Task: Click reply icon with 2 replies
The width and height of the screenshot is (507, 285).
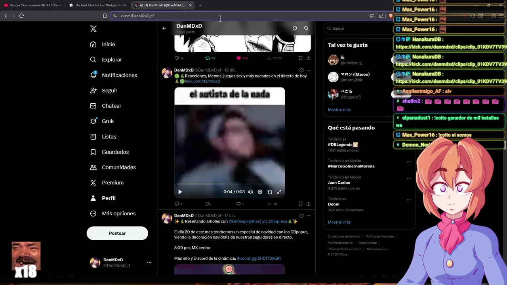Action: click(177, 204)
